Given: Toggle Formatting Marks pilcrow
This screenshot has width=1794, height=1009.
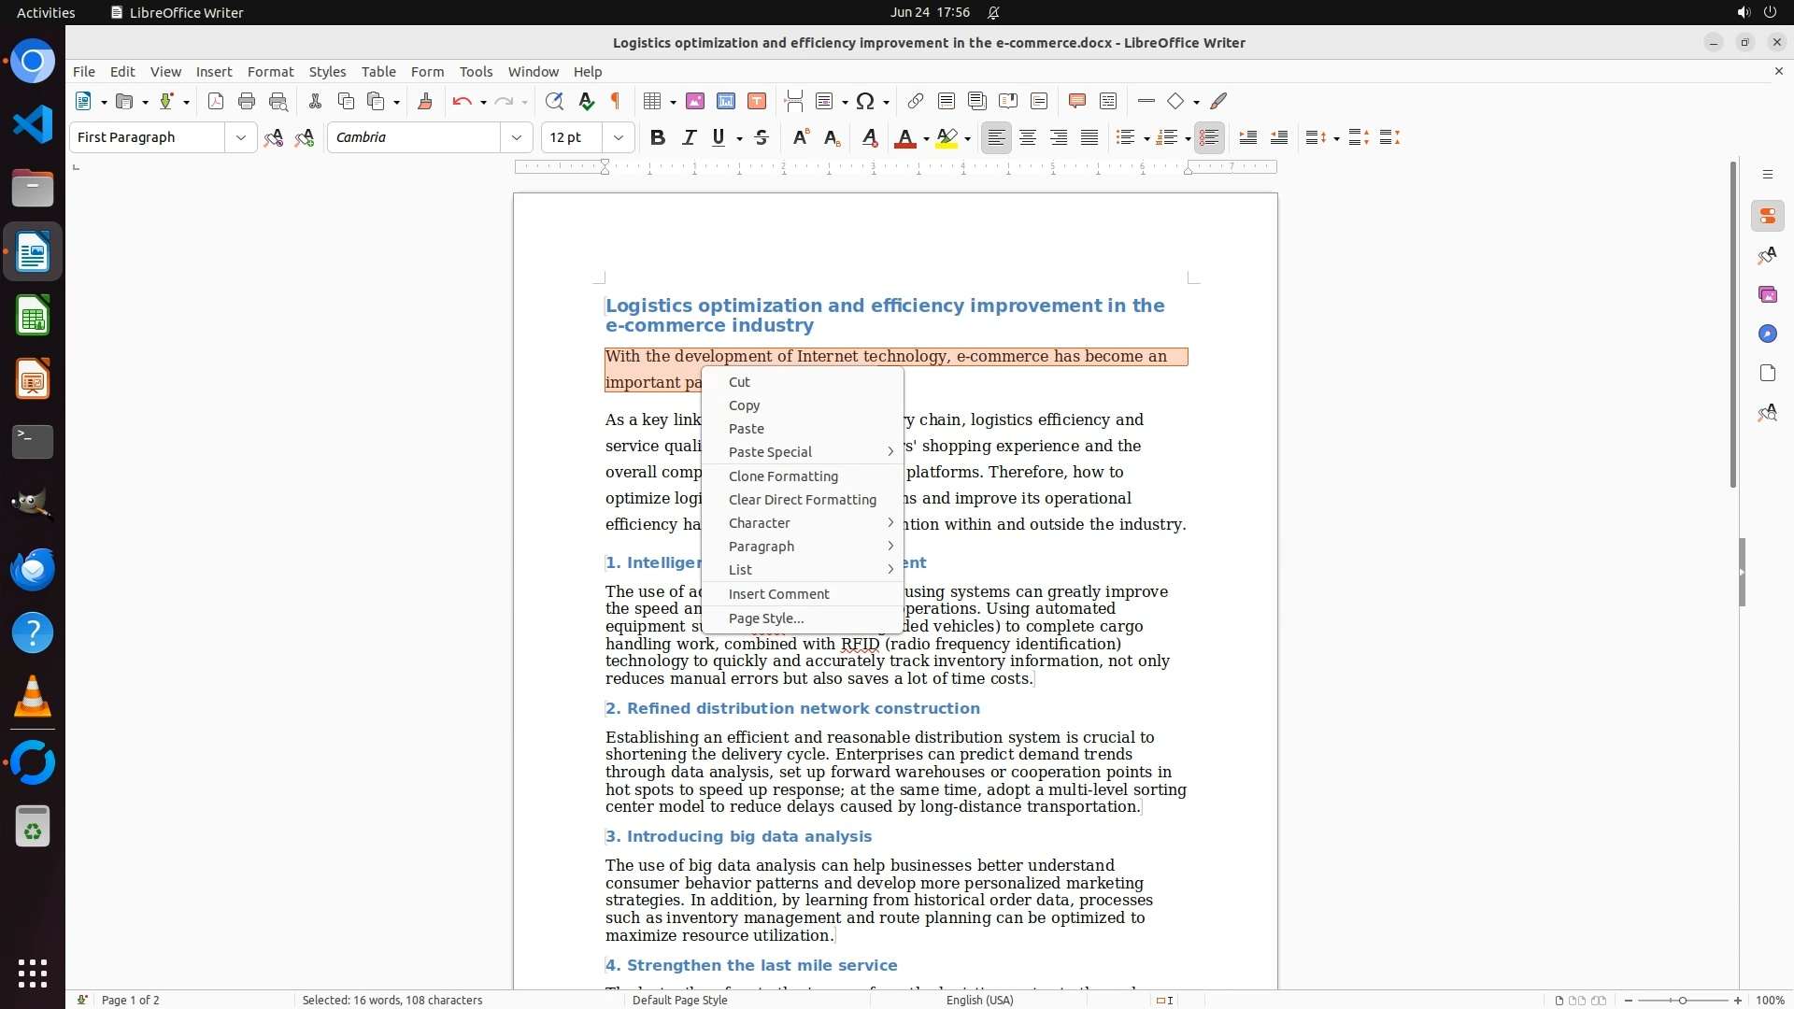Looking at the screenshot, I should 616,102.
